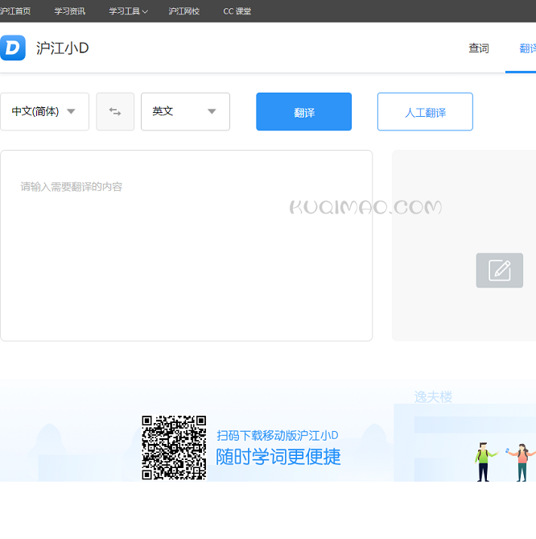This screenshot has width=536, height=539.
Task: Open the 英文 target language dropdown
Action: point(185,111)
